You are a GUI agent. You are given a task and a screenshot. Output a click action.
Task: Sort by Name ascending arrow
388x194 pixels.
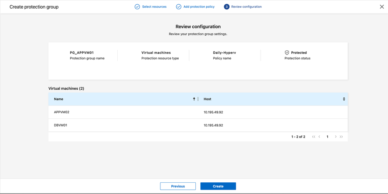(194, 99)
